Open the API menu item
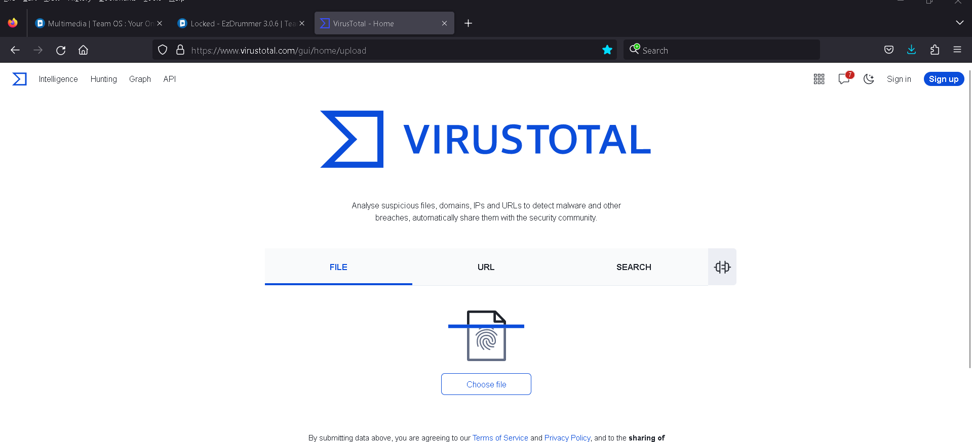This screenshot has height=442, width=972. tap(170, 79)
